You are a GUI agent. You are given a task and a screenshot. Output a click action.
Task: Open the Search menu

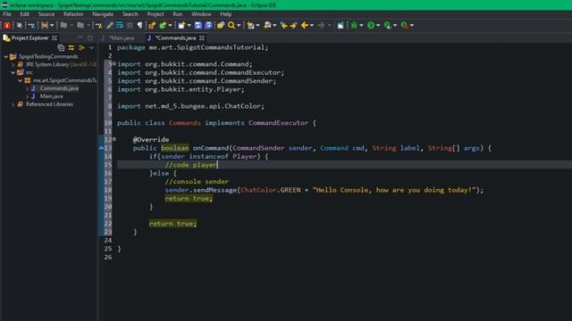(130, 14)
